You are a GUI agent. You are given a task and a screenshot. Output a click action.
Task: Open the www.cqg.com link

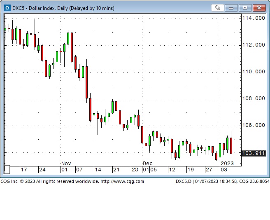click(x=122, y=181)
